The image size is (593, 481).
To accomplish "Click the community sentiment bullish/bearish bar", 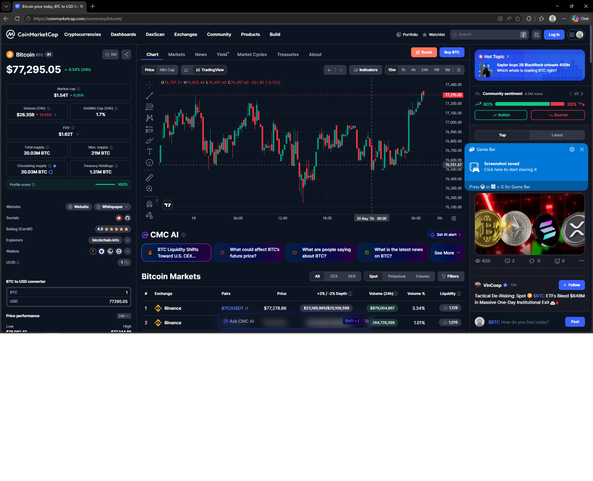I will point(530,104).
